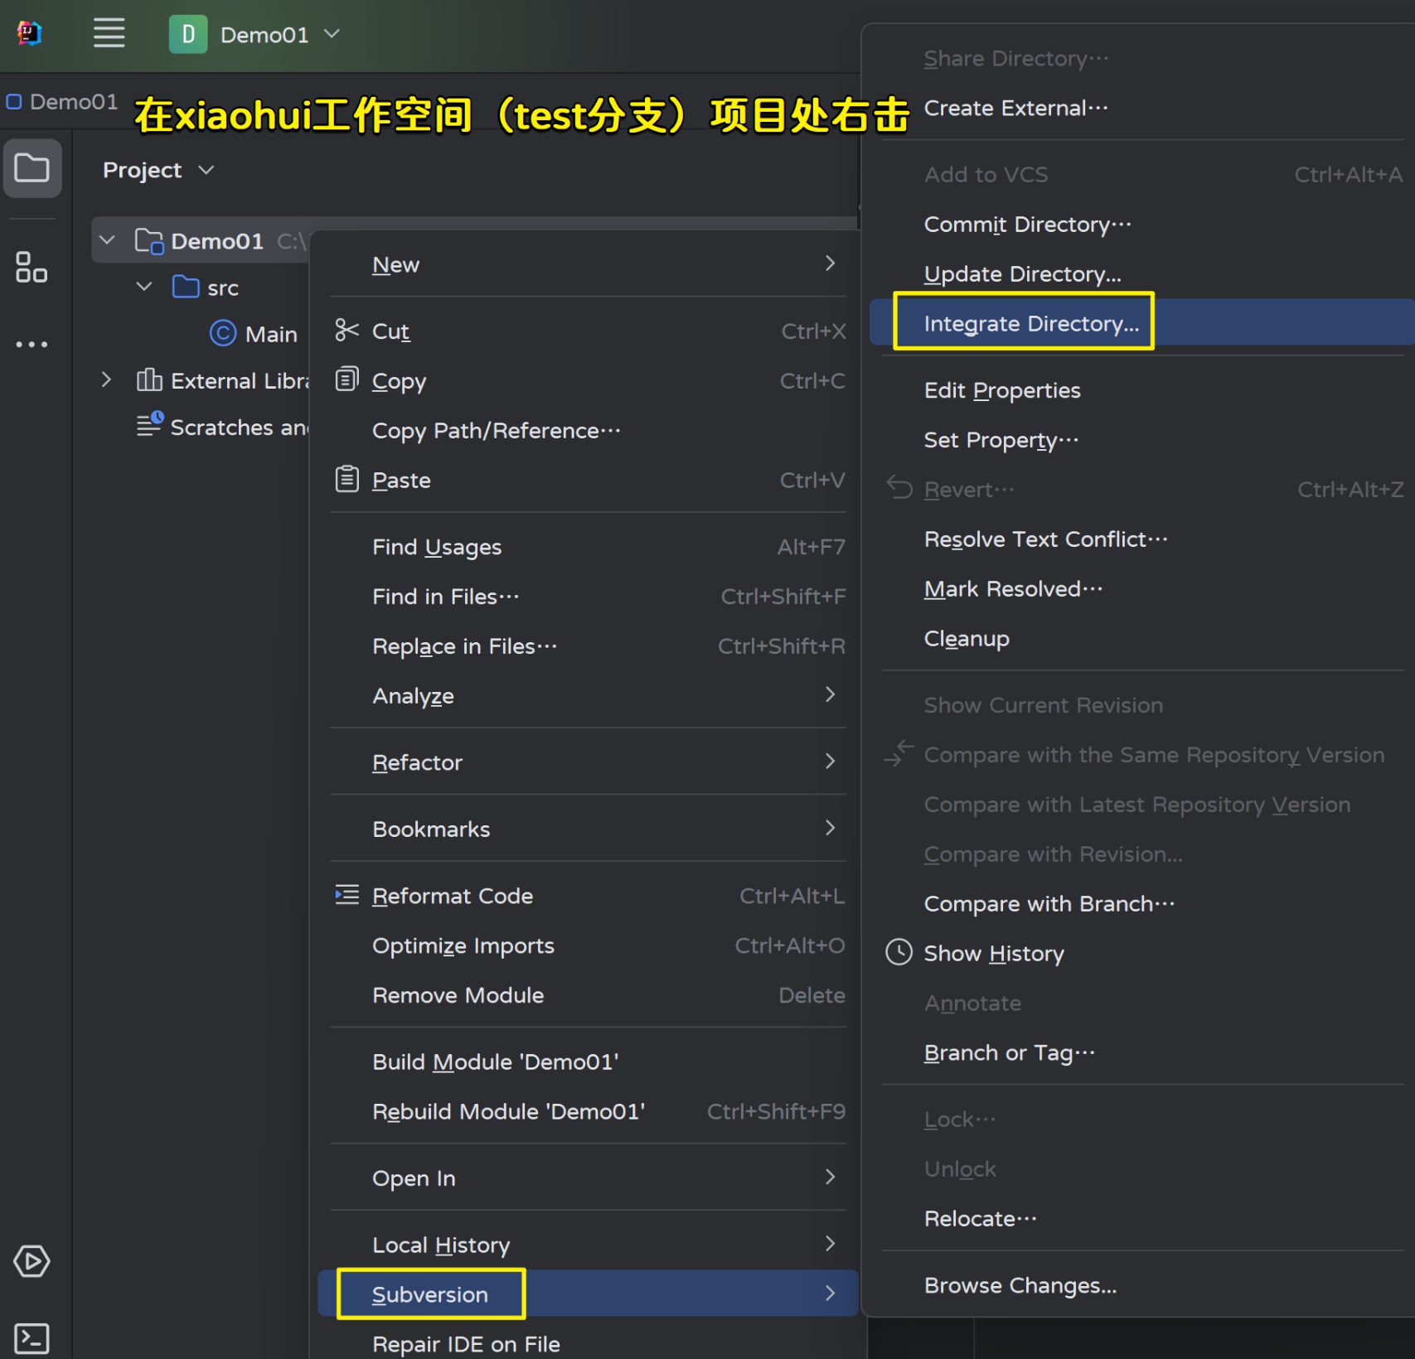Collapse the Demo01 tree node
Screen dimensions: 1415x1359
point(107,240)
